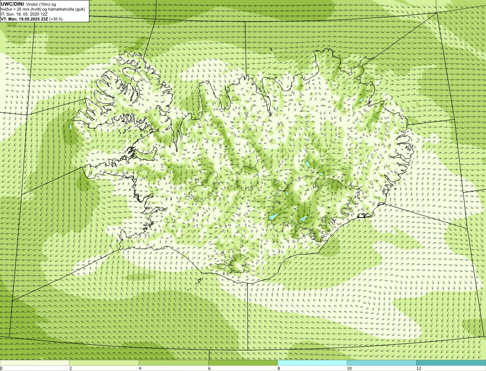Image resolution: width=486 pixels, height=371 pixels.
Task: Click the '10' tick label on color scale
Action: pyautogui.click(x=349, y=368)
